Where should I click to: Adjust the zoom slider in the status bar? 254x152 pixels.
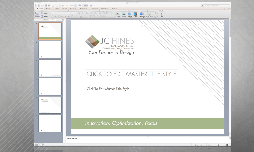[218, 145]
